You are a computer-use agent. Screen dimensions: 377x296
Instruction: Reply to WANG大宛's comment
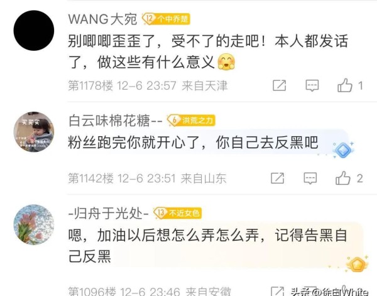click(312, 85)
